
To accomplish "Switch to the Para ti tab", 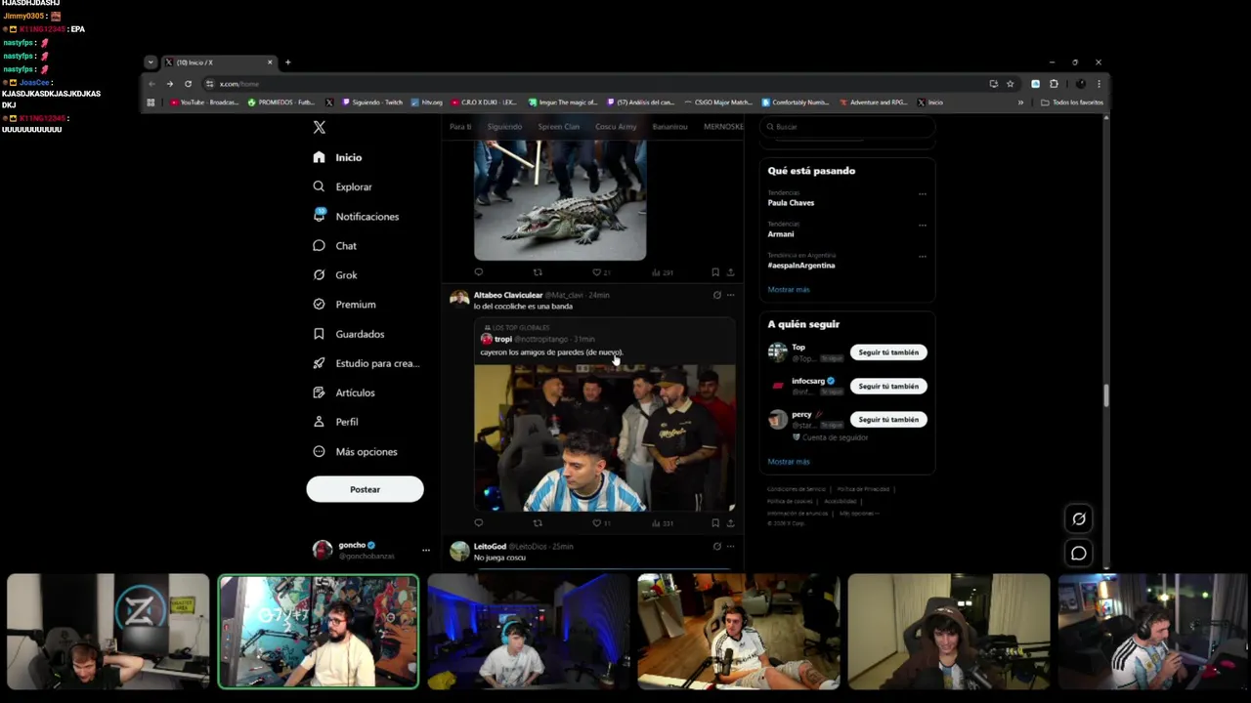I will pyautogui.click(x=460, y=127).
